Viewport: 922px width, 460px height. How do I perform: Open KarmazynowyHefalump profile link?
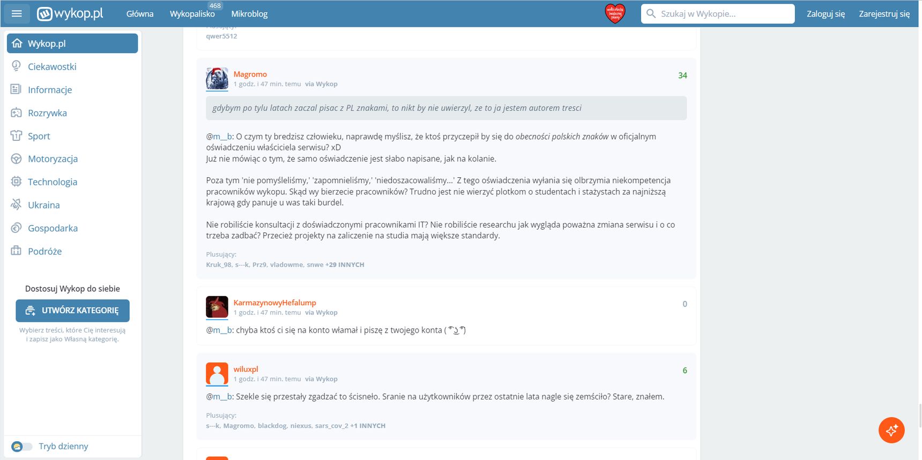[x=274, y=303]
